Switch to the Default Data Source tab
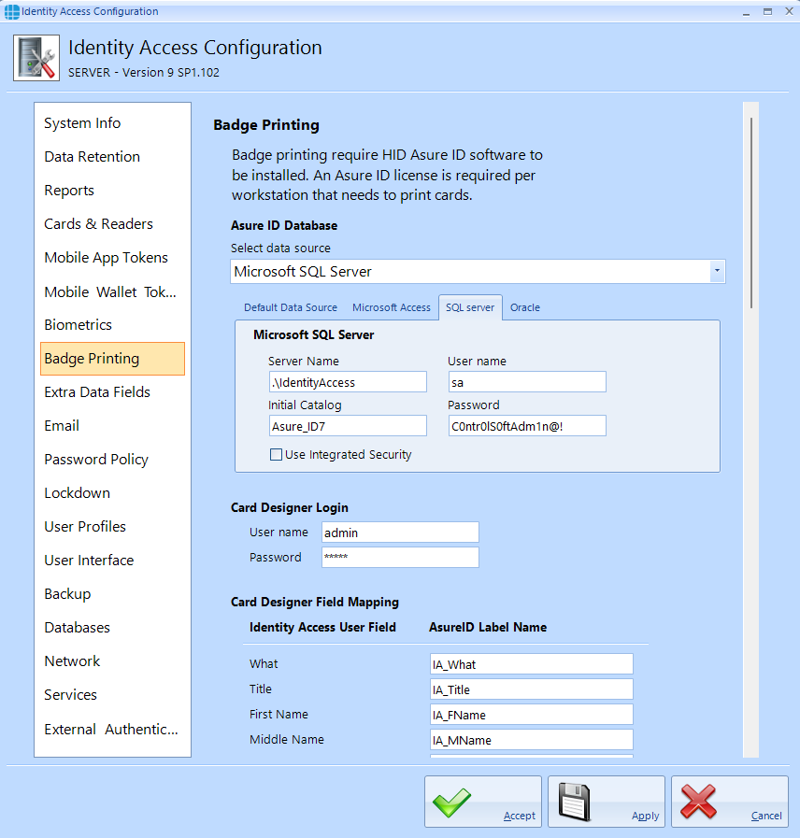The height and width of the screenshot is (838, 800). pos(291,308)
